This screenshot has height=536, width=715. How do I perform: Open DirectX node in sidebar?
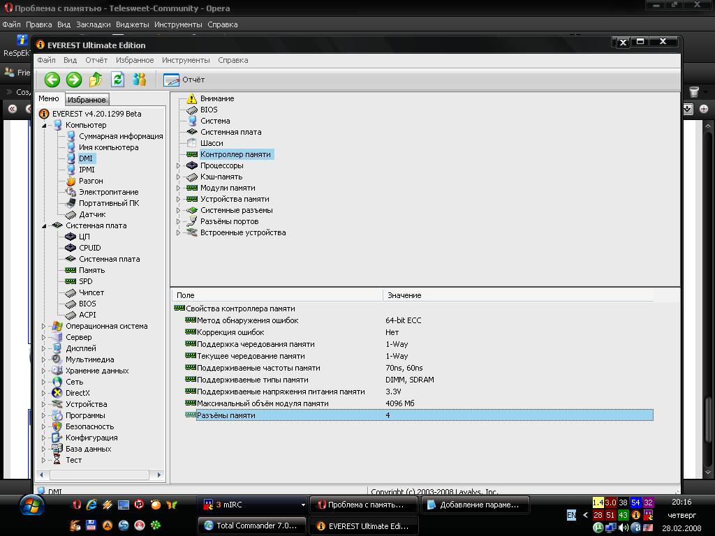[x=77, y=393]
